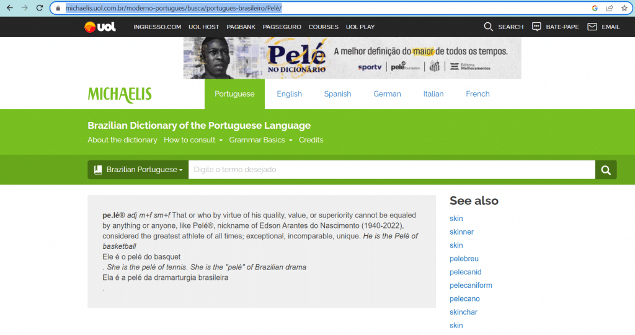Screen dimensions: 635x335
Task: Open 'pelecaniform' in See also
Action: [471, 285]
